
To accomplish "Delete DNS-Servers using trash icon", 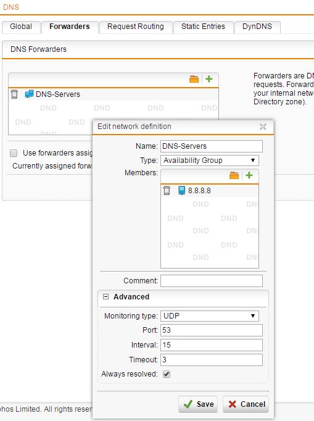I will [x=14, y=94].
